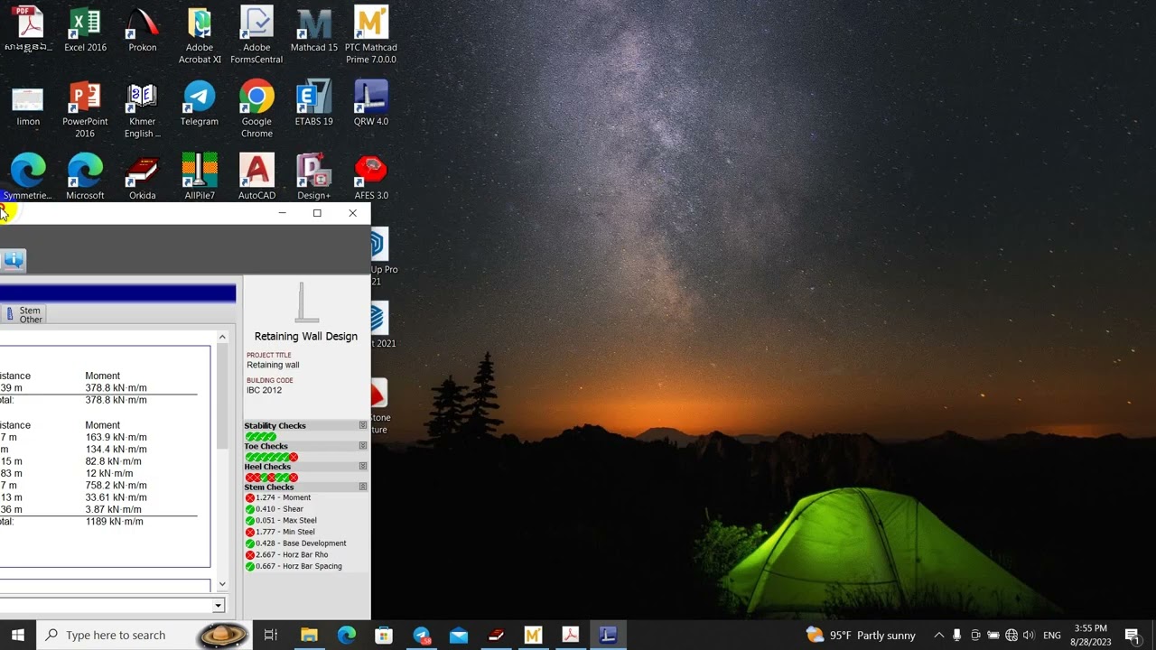Image resolution: width=1156 pixels, height=650 pixels.
Task: Expand the Heel Checks section
Action: (363, 467)
